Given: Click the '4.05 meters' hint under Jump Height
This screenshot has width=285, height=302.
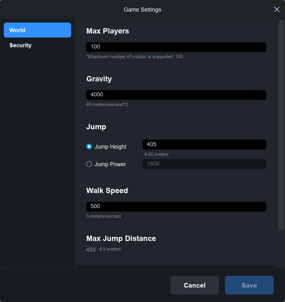Looking at the screenshot, I should click(156, 154).
